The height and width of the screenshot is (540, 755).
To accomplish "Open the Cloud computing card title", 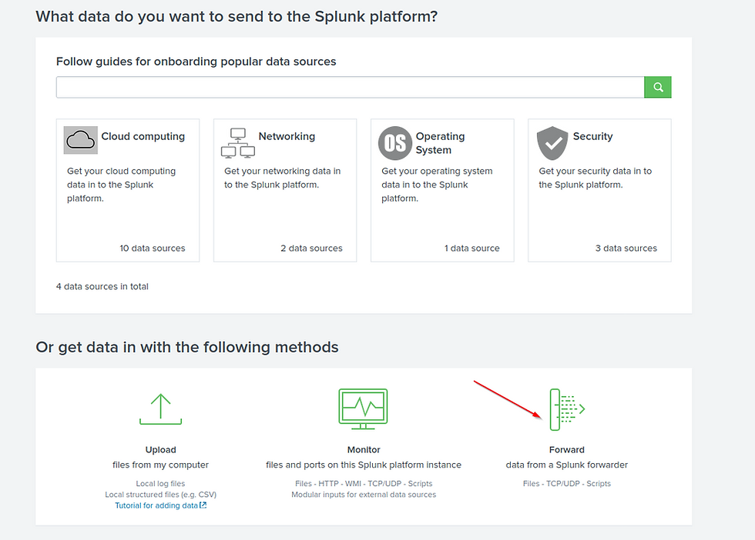I will click(x=143, y=136).
